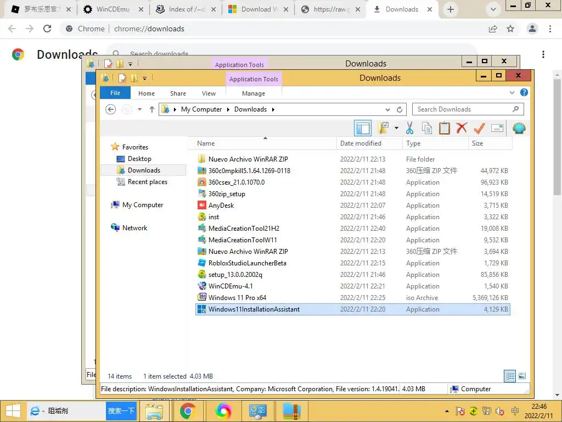Select Recent places in sidebar

coord(147,181)
